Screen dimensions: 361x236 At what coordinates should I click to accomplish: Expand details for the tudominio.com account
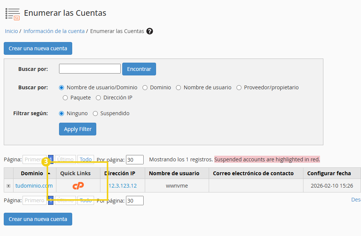click(x=8, y=186)
